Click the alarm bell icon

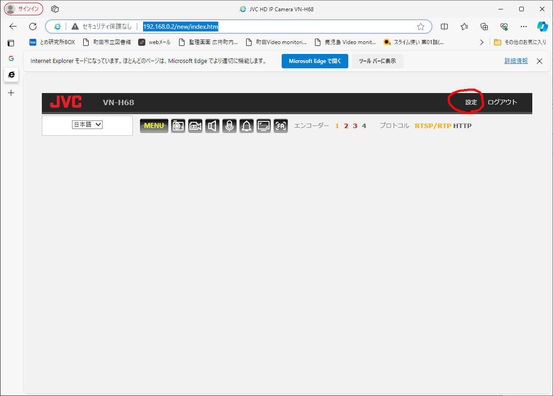click(x=247, y=126)
